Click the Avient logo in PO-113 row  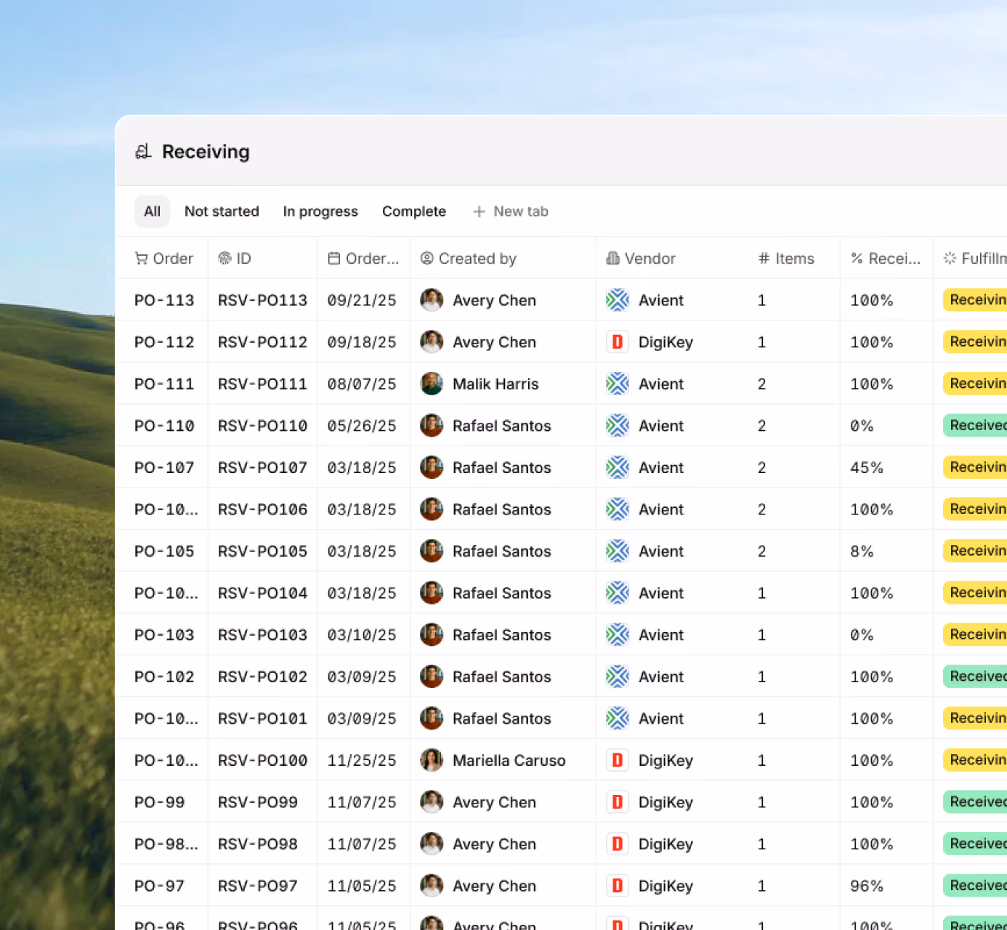[618, 300]
